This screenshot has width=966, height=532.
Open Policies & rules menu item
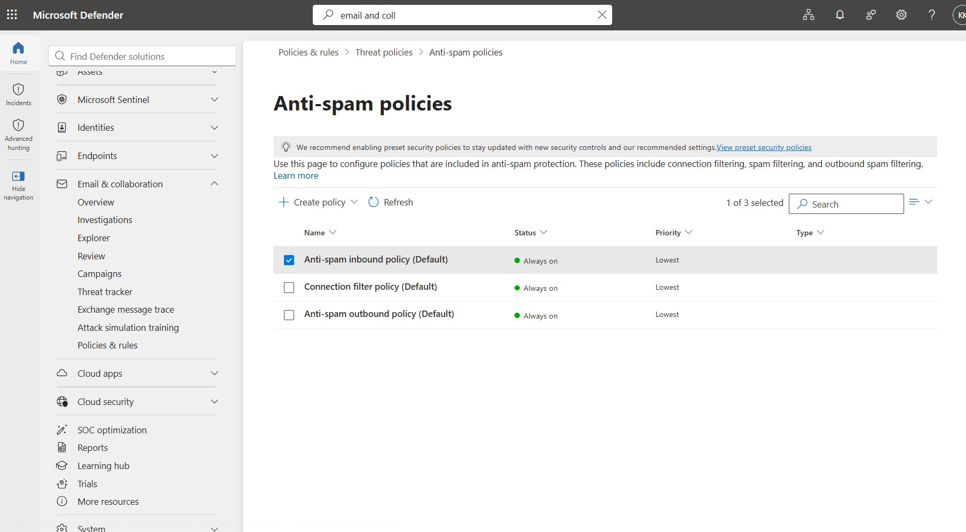pyautogui.click(x=107, y=345)
